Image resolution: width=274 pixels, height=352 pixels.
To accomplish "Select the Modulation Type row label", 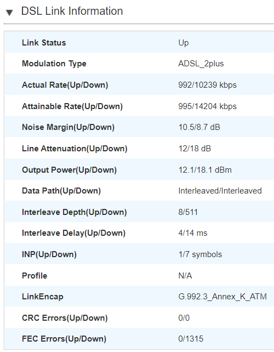I will tap(54, 64).
